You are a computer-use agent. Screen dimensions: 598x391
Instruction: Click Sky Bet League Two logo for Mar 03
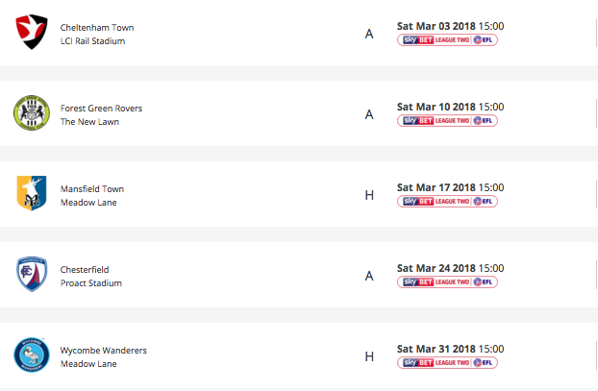click(447, 40)
